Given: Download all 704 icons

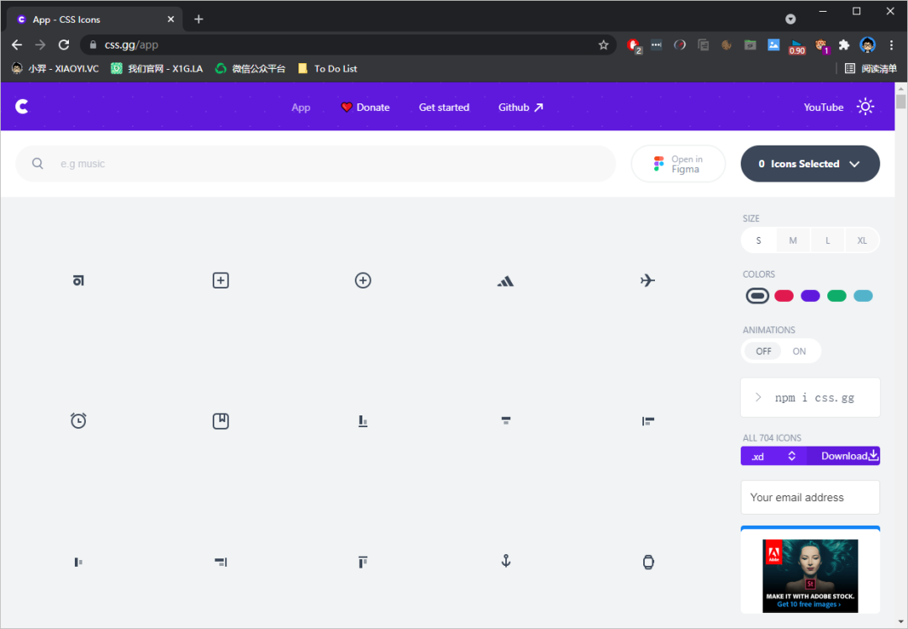Looking at the screenshot, I should [x=844, y=456].
